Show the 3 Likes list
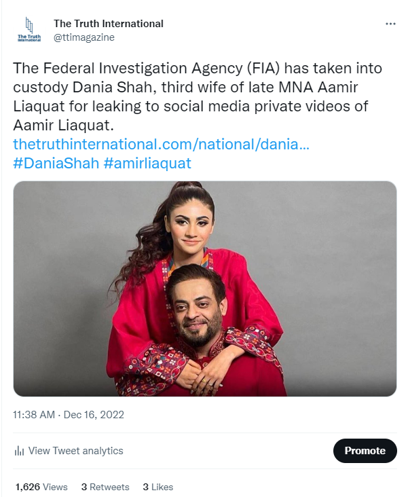This screenshot has width=408, height=497. [x=158, y=487]
